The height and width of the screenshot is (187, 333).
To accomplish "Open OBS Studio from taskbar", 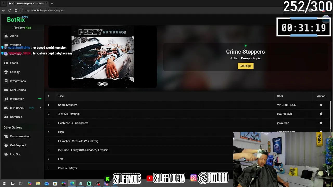I will [x=98, y=184].
